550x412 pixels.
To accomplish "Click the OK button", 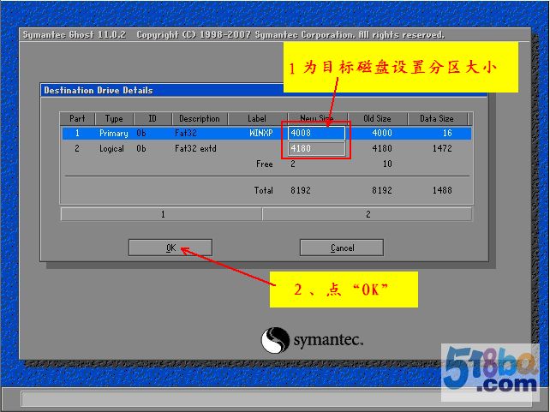I will 170,248.
